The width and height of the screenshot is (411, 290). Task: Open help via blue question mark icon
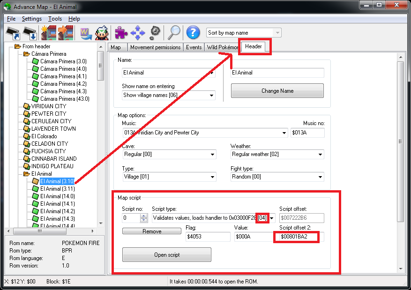click(x=193, y=32)
